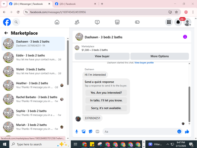Screen dimensions: 197x148
Task: Close the second Facebook browser tab
Action: pyautogui.click(x=95, y=4)
